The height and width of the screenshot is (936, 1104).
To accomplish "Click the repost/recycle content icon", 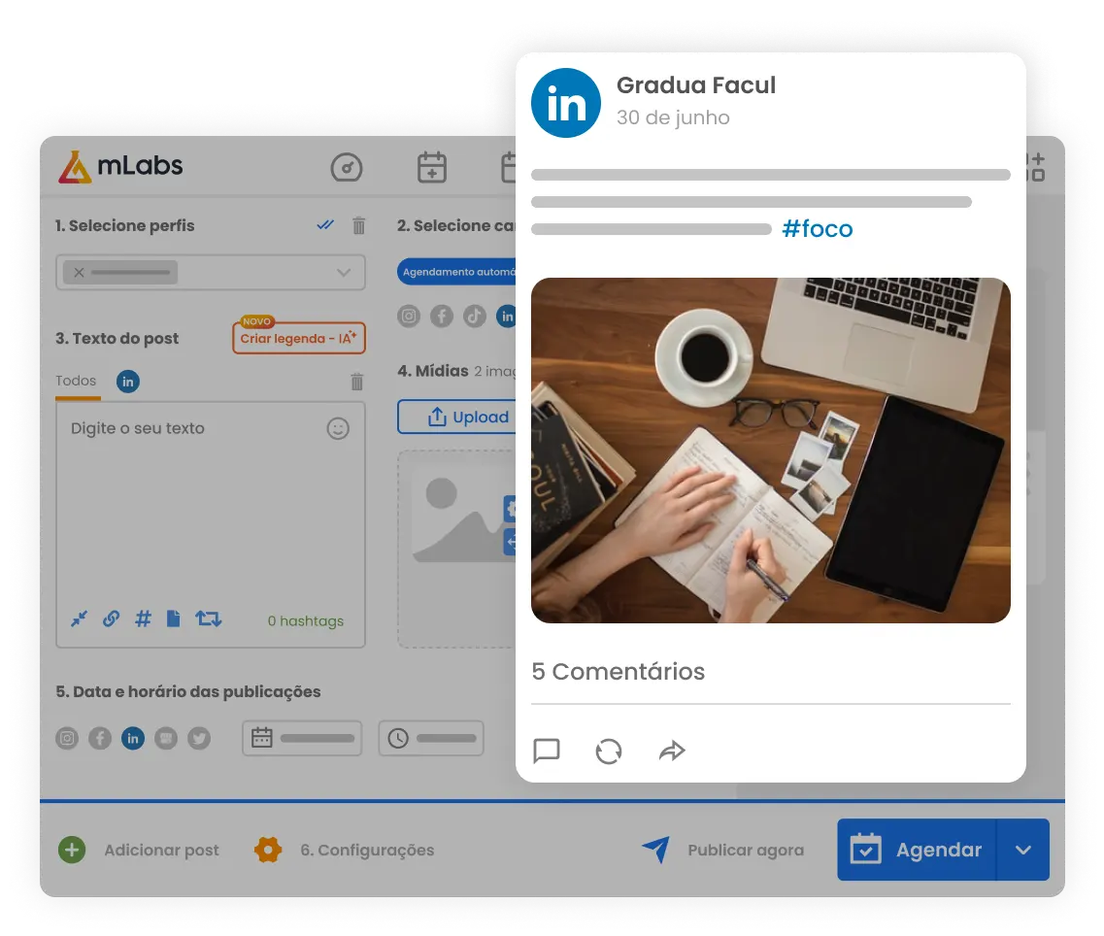I will tap(209, 618).
